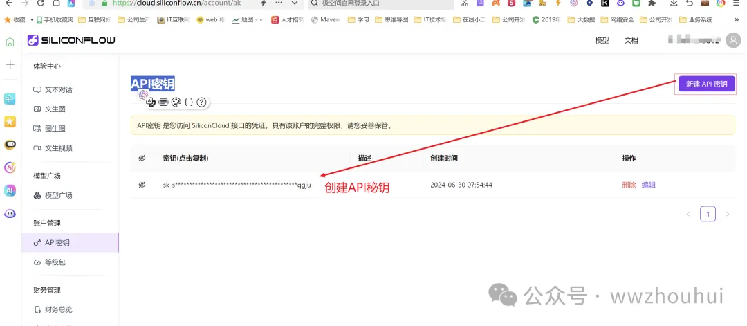This screenshot has height=326, width=747.
Task: Click the download icon in browser toolbar
Action: point(674,3)
